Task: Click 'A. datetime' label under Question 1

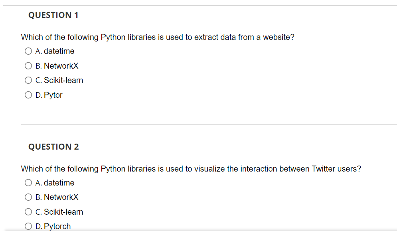Action: click(55, 51)
